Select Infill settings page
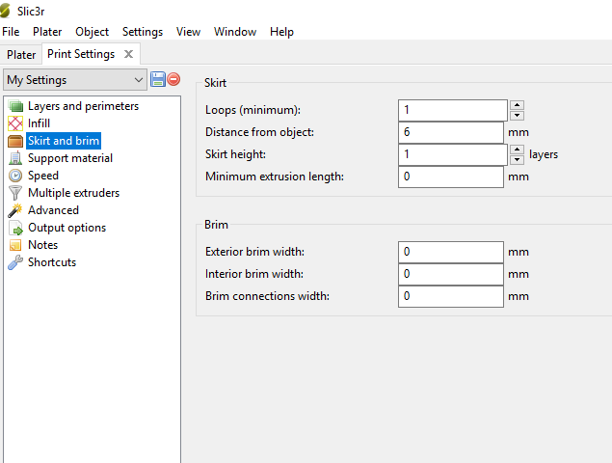This screenshot has width=612, height=463. click(x=39, y=123)
